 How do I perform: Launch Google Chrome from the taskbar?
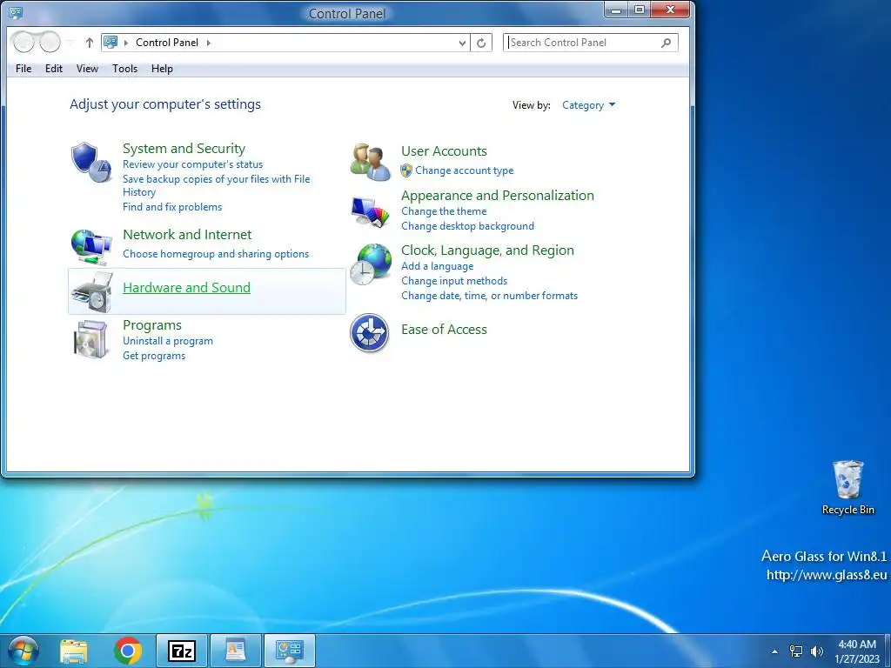pos(128,651)
